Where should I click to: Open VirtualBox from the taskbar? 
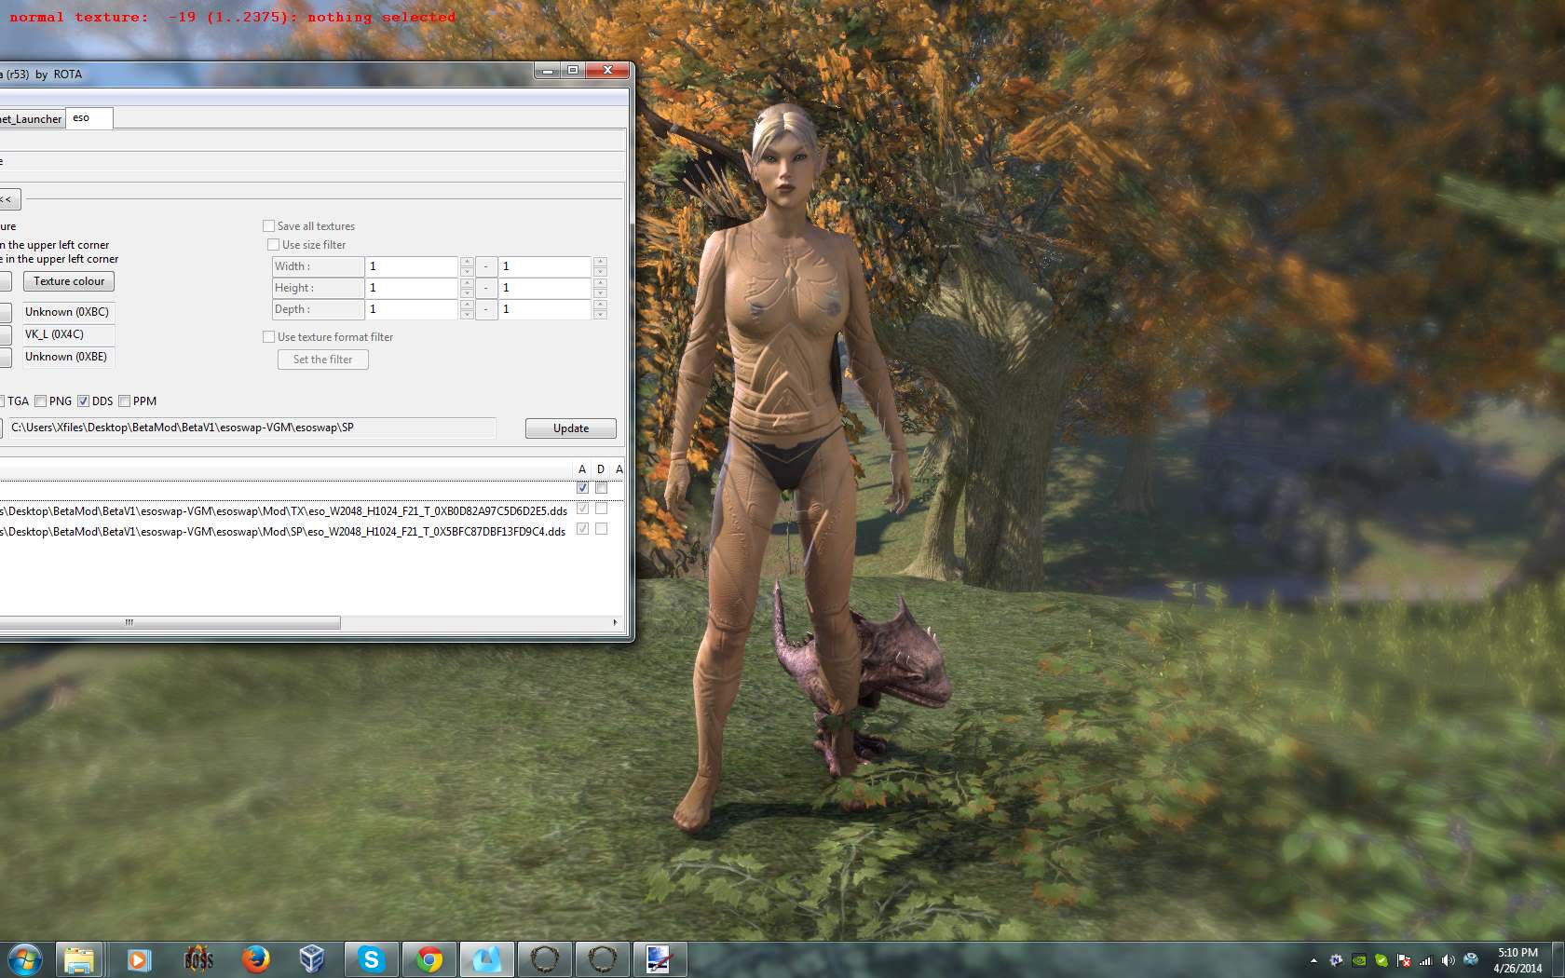pyautogui.click(x=312, y=959)
